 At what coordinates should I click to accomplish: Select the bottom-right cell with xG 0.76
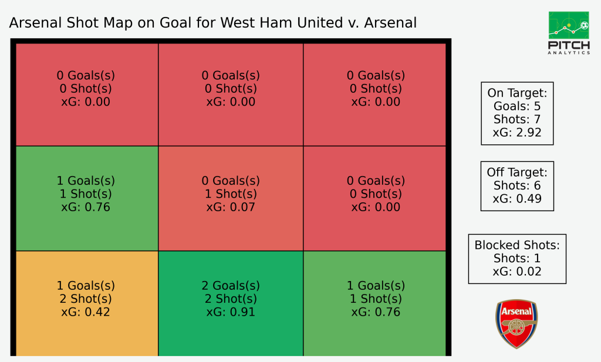tap(375, 303)
